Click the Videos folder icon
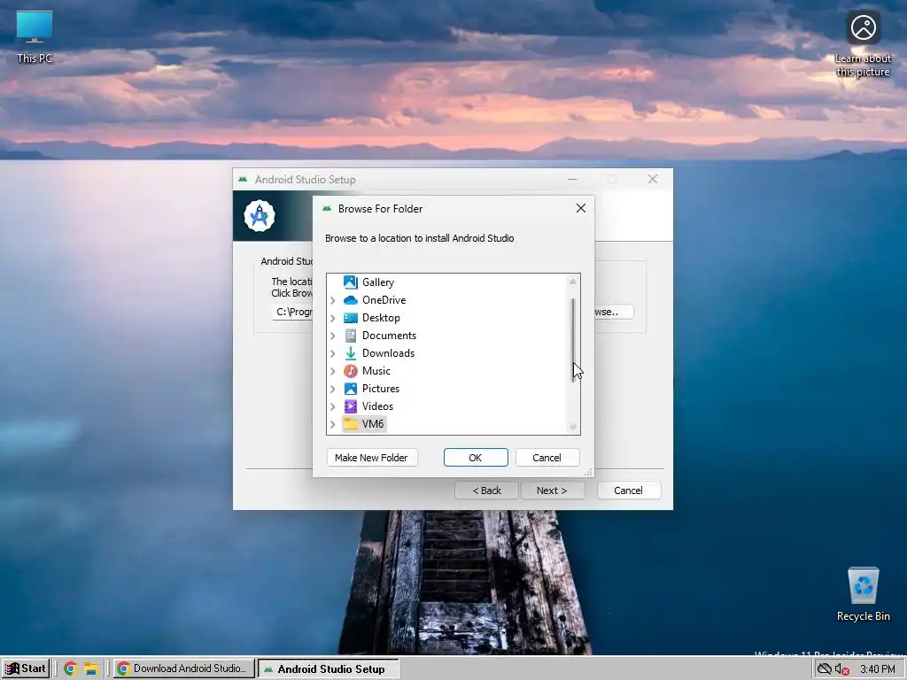The image size is (907, 680). 351,406
